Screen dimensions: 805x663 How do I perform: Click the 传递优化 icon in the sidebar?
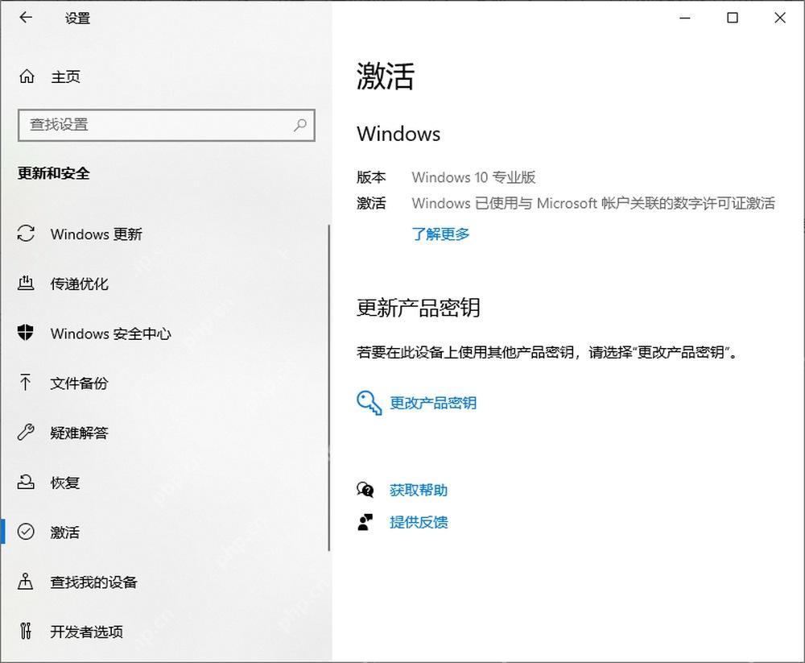26,284
